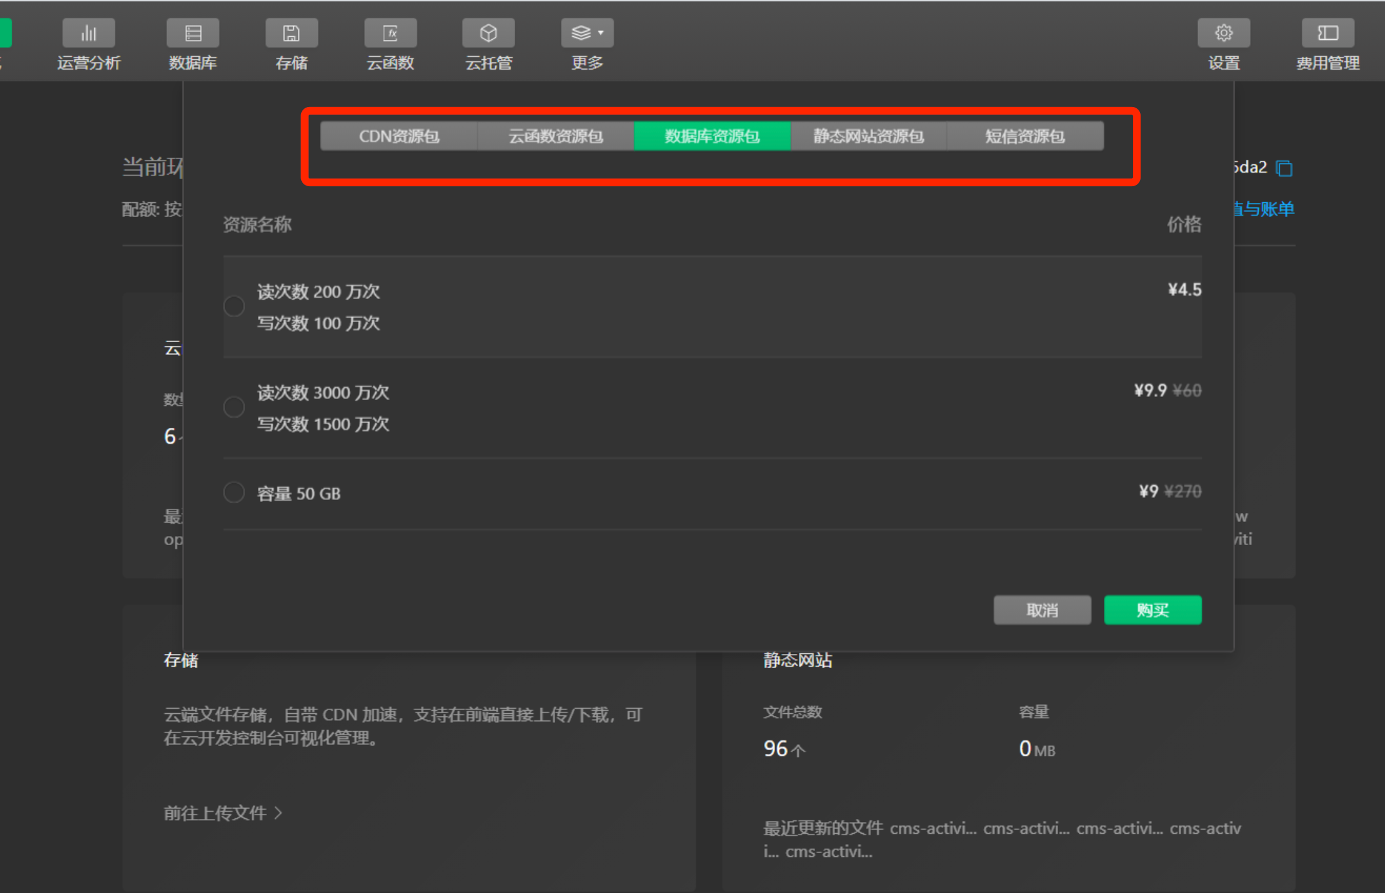Switch to 静态网站资源包 tab

(x=868, y=136)
